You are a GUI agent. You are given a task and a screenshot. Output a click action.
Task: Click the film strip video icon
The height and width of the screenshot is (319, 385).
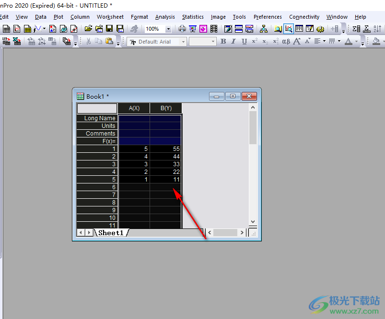click(x=214, y=29)
